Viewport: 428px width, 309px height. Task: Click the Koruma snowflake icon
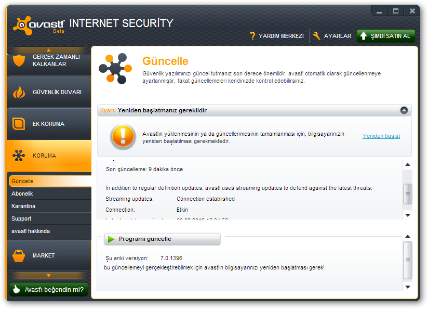(x=19, y=156)
